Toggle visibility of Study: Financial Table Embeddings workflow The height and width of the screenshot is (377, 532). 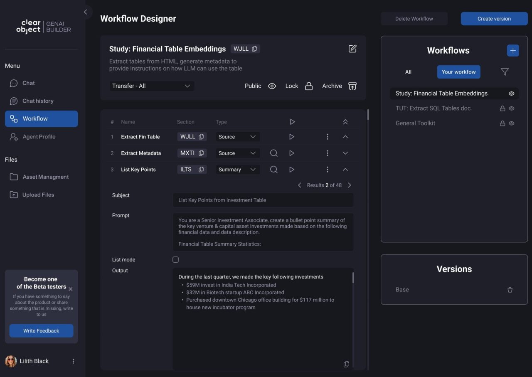(x=511, y=93)
